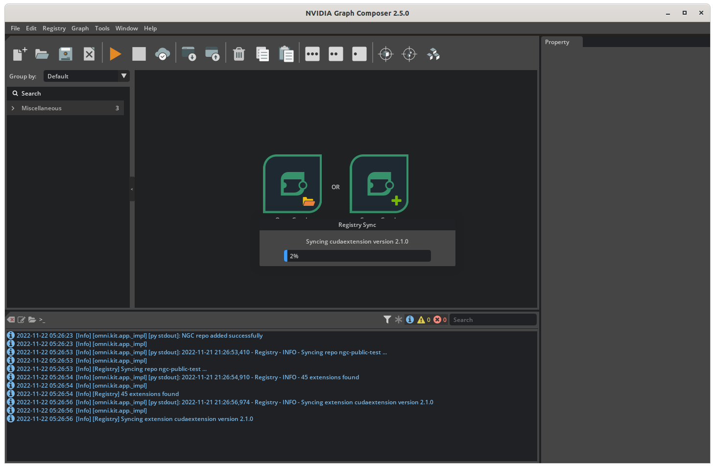Click the stacked cubes layout icon
The width and height of the screenshot is (715, 468).
click(433, 54)
